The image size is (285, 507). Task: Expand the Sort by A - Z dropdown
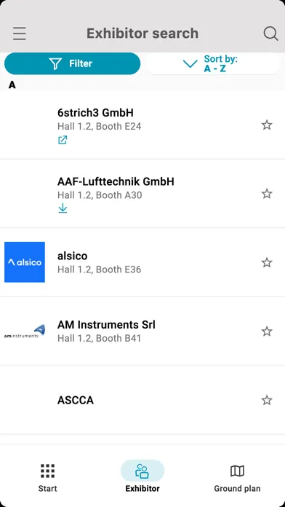pos(213,63)
